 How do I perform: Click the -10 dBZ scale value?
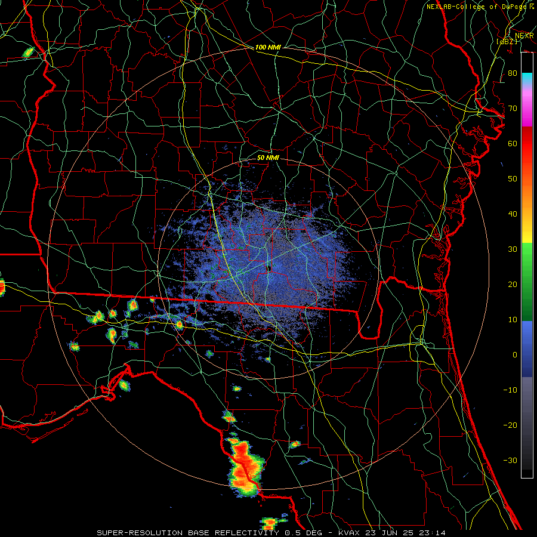(x=510, y=390)
